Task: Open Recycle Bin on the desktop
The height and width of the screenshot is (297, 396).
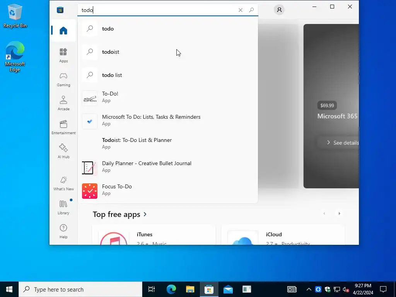Action: click(15, 15)
